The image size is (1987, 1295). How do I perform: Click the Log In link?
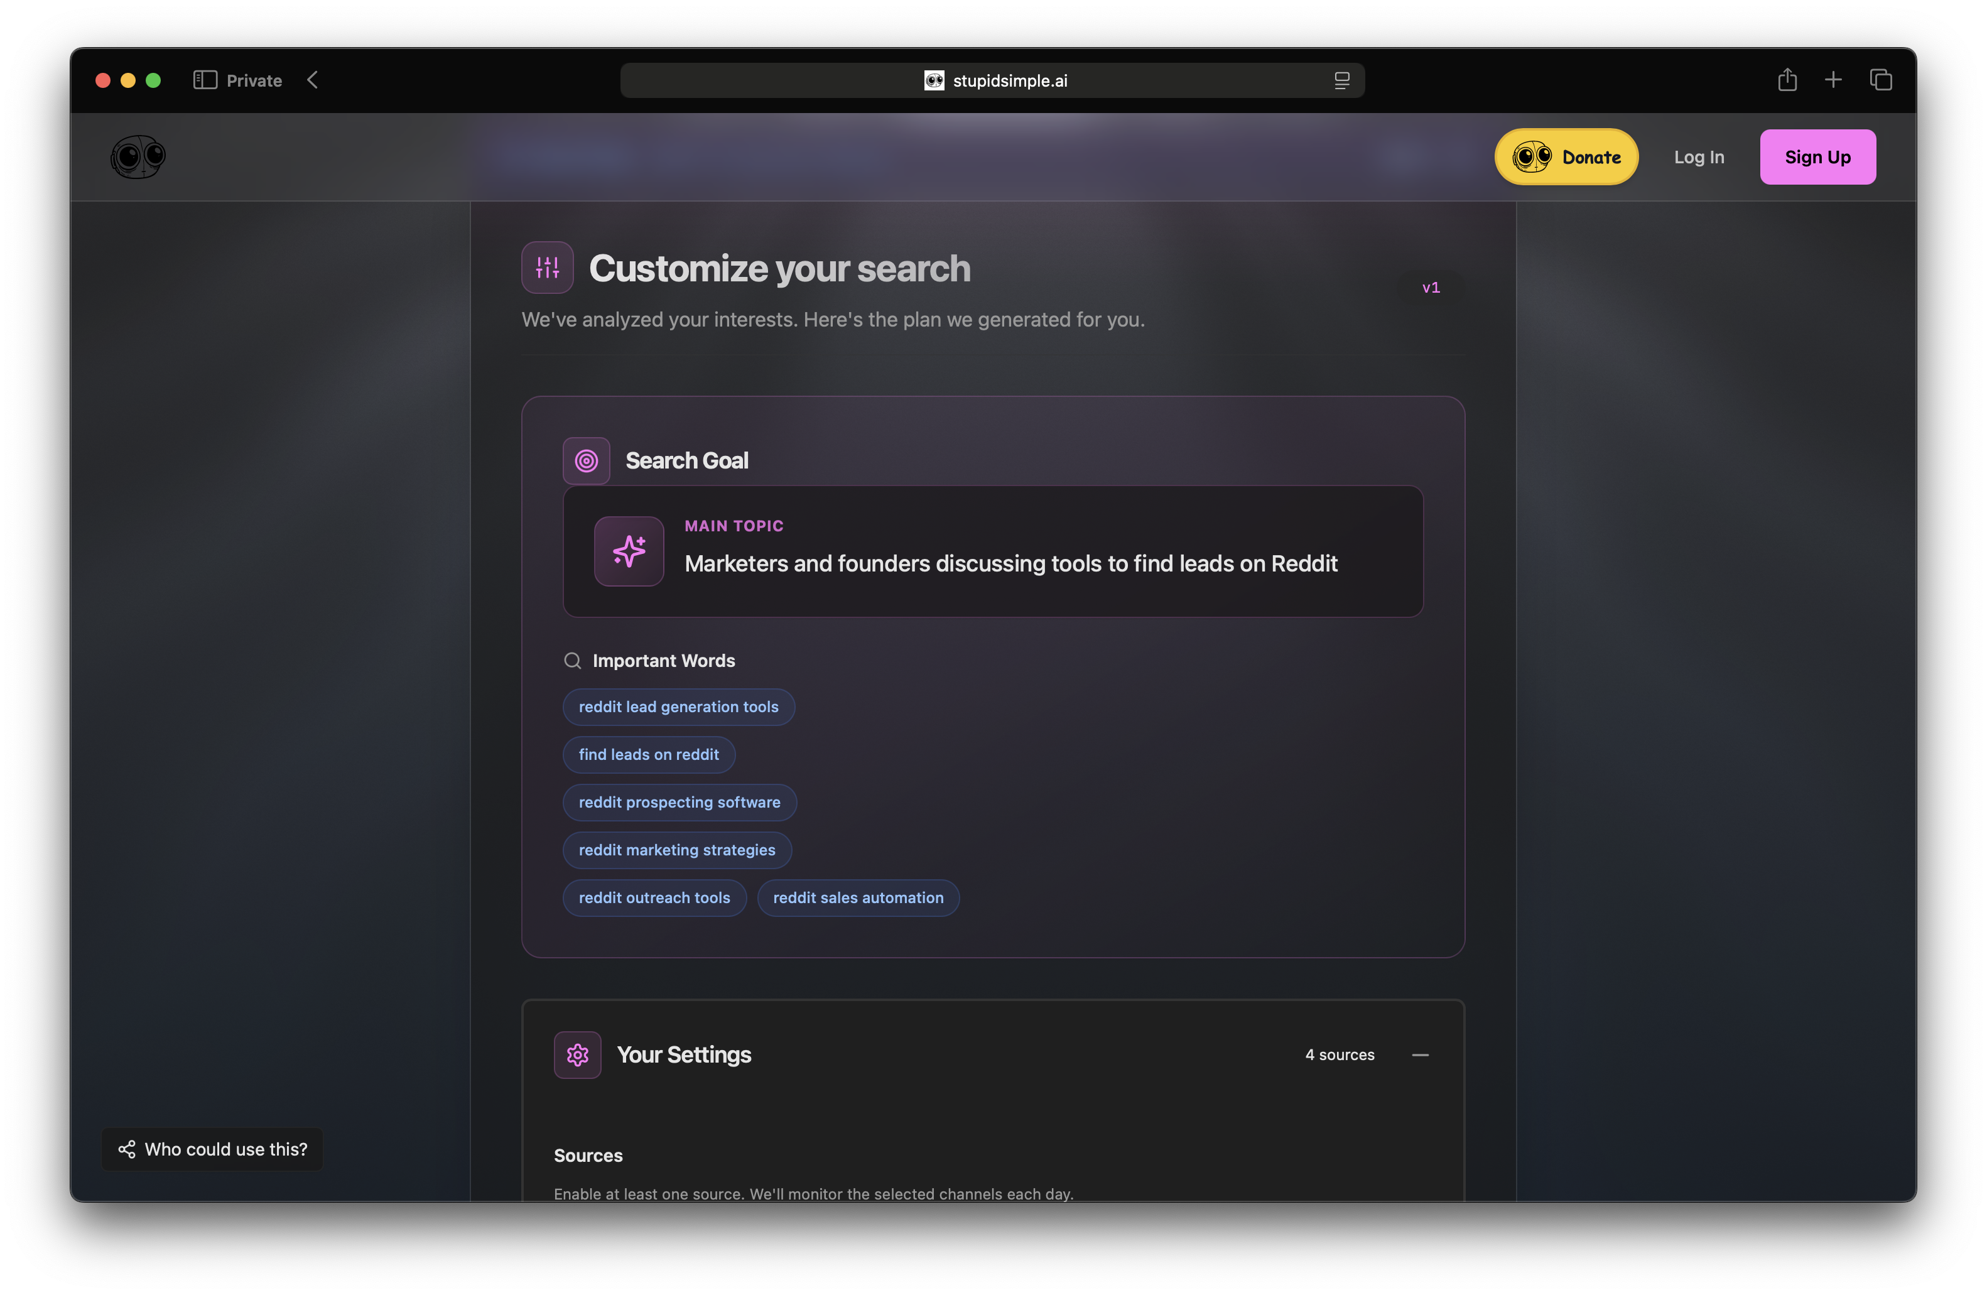(1699, 156)
